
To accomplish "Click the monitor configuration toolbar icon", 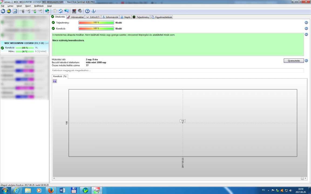I will (74, 11).
